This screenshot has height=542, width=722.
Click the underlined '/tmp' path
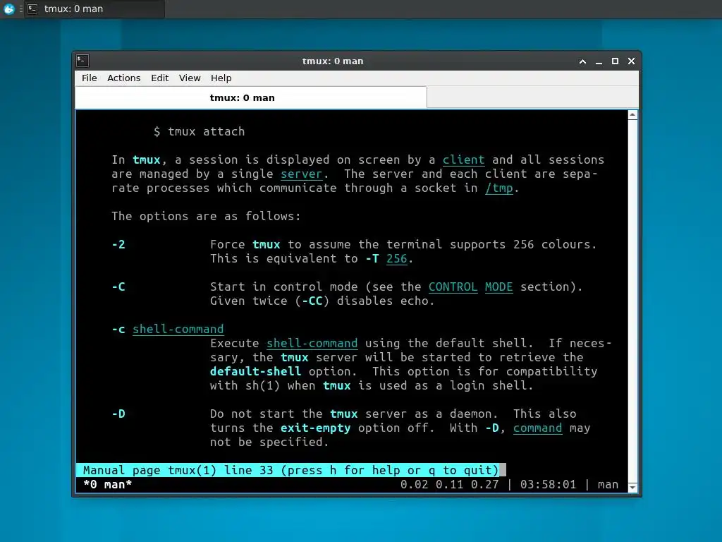498,188
